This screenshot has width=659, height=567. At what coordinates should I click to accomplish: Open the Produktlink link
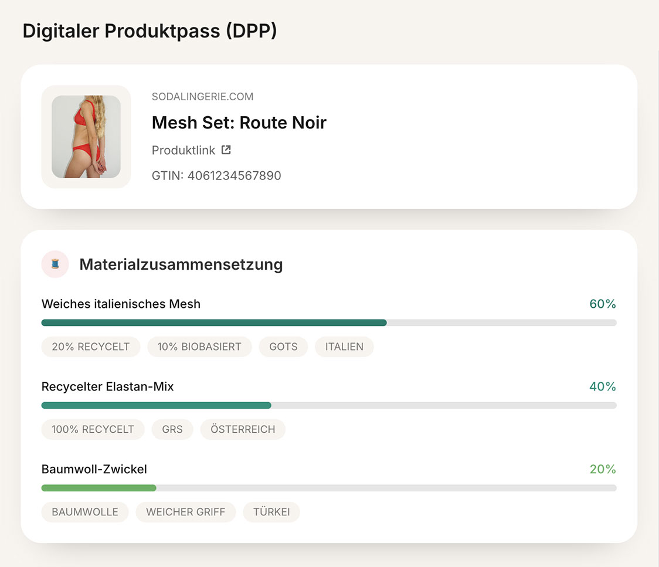tap(184, 150)
